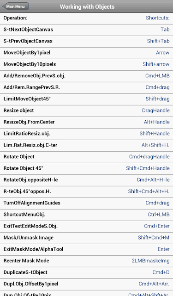
Task: Open the TurnOffAlignmentGuides row
Action: click(x=86, y=203)
